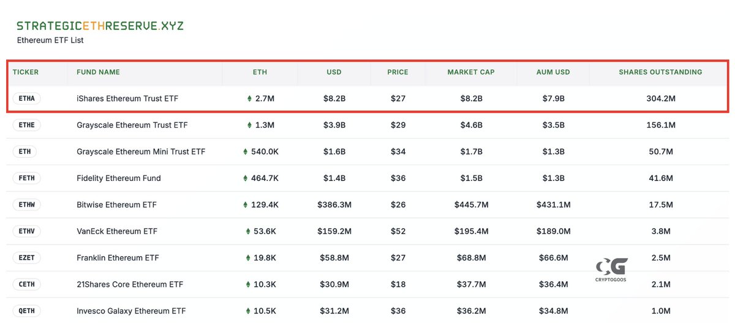Image resolution: width=735 pixels, height=332 pixels.
Task: Click the Ethereum icon beside 464.7K
Action: (246, 178)
